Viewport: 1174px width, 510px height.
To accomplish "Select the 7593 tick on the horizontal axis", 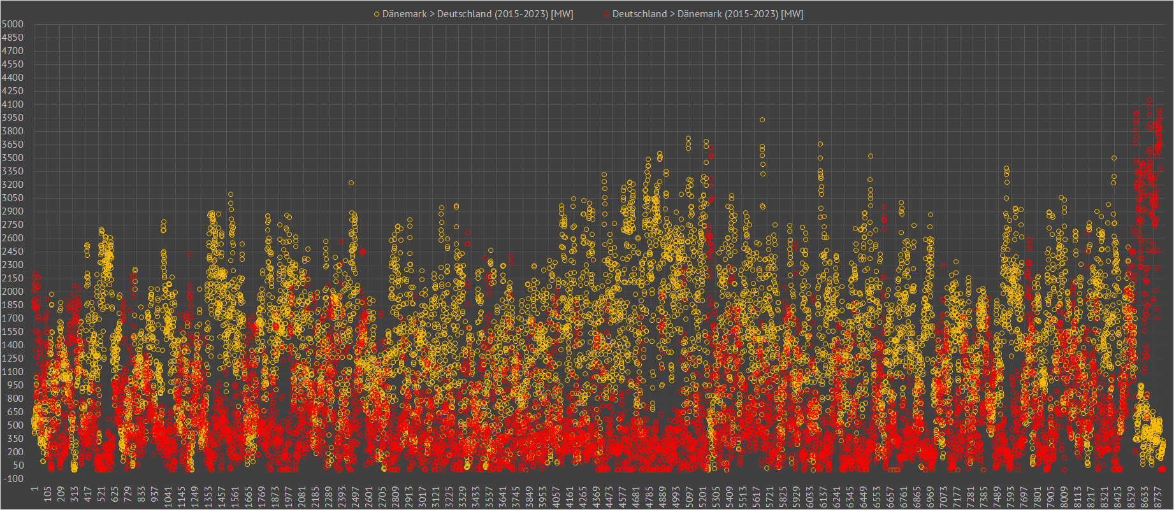I will click(1011, 495).
